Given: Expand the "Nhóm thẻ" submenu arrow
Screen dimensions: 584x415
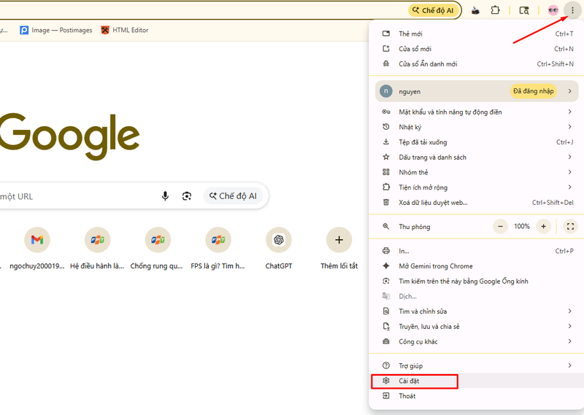Looking at the screenshot, I should coord(569,172).
